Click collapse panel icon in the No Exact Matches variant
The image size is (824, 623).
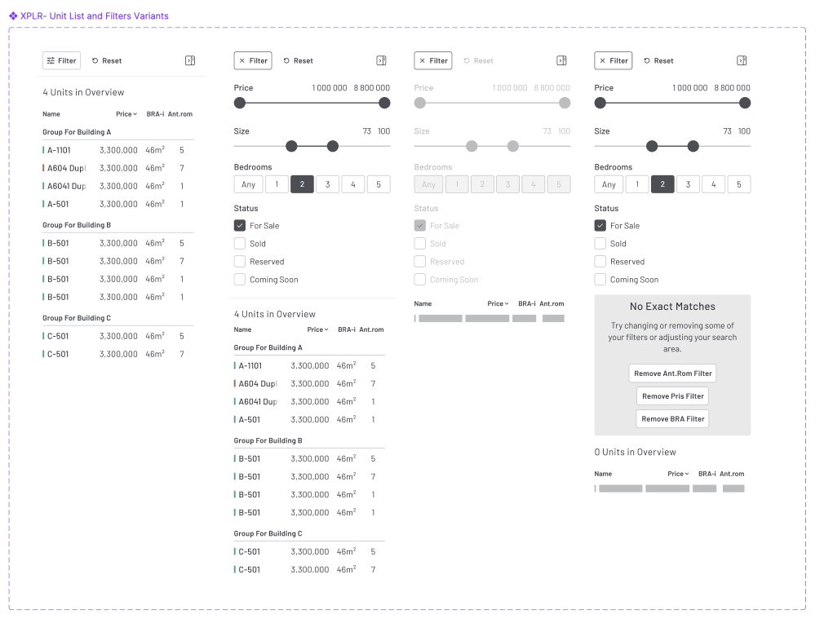pos(742,60)
